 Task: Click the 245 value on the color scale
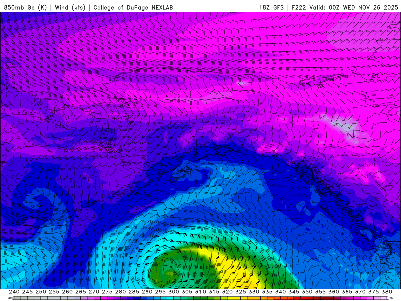tap(27, 292)
